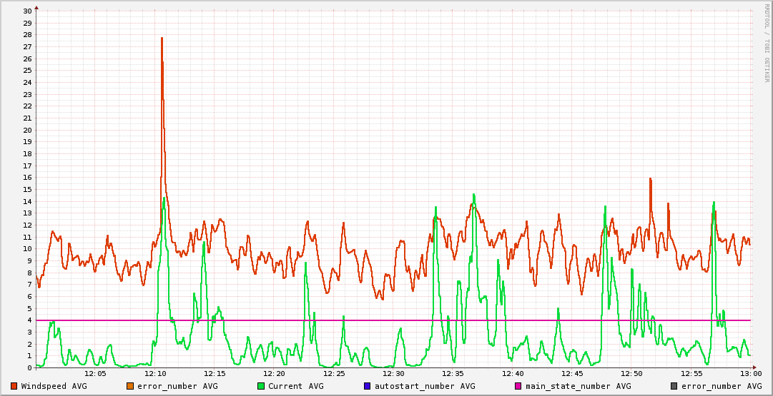Select the Current AVG legend text
773x396 pixels.
coord(296,386)
